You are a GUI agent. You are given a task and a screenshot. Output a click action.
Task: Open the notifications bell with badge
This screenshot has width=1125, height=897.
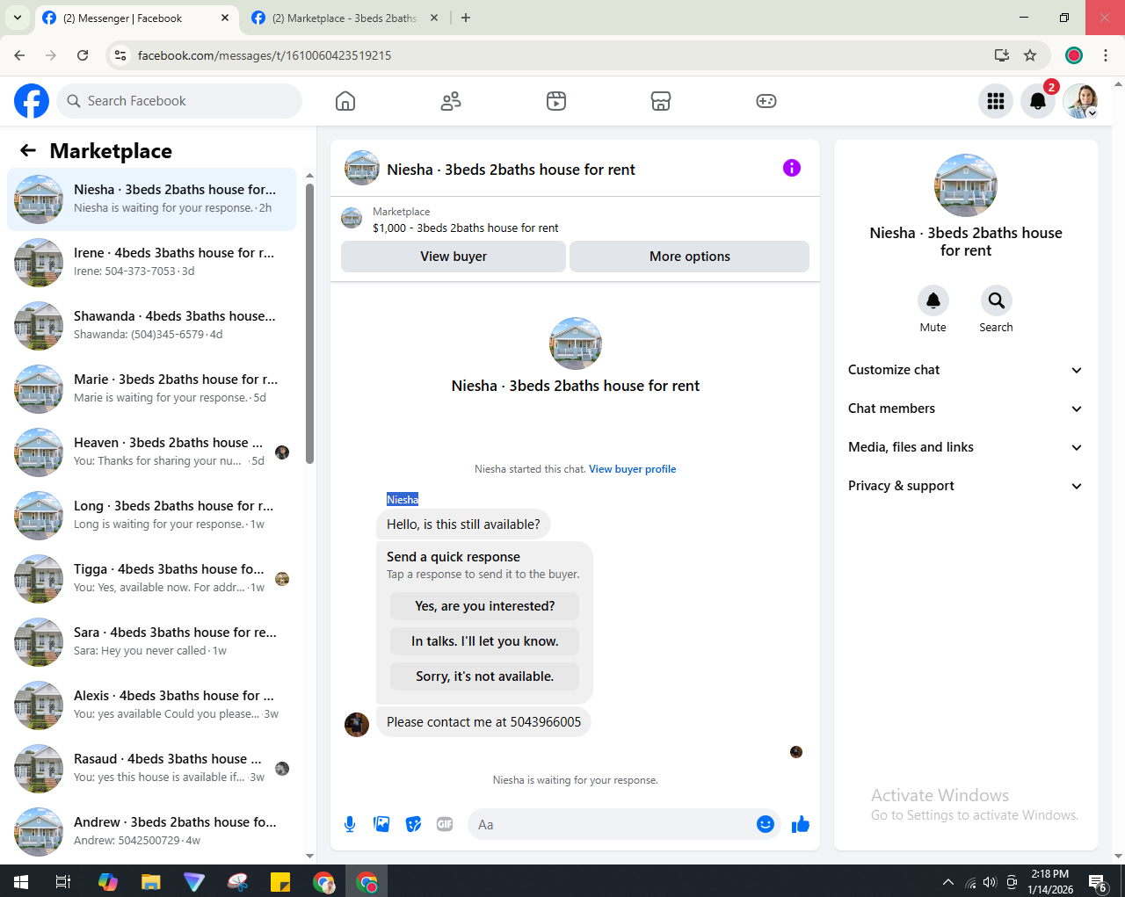1038,101
